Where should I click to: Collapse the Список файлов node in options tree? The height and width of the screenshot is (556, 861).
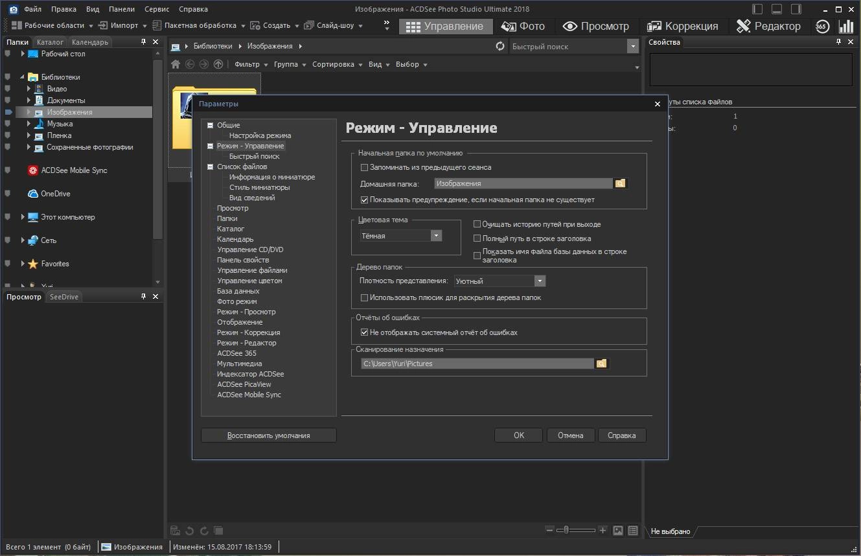[x=210, y=167]
